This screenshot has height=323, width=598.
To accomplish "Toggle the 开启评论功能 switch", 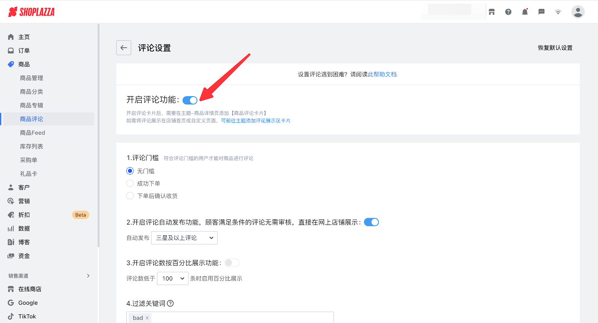I will pyautogui.click(x=190, y=100).
